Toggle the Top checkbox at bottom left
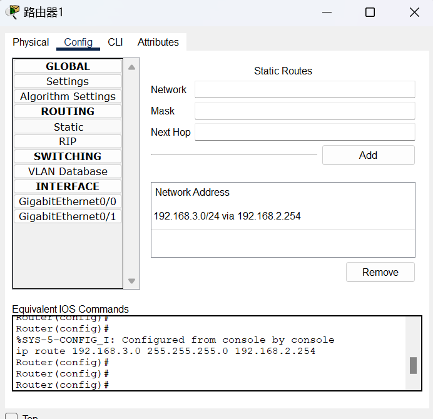Viewport: 433px width, 419px height. (11, 416)
